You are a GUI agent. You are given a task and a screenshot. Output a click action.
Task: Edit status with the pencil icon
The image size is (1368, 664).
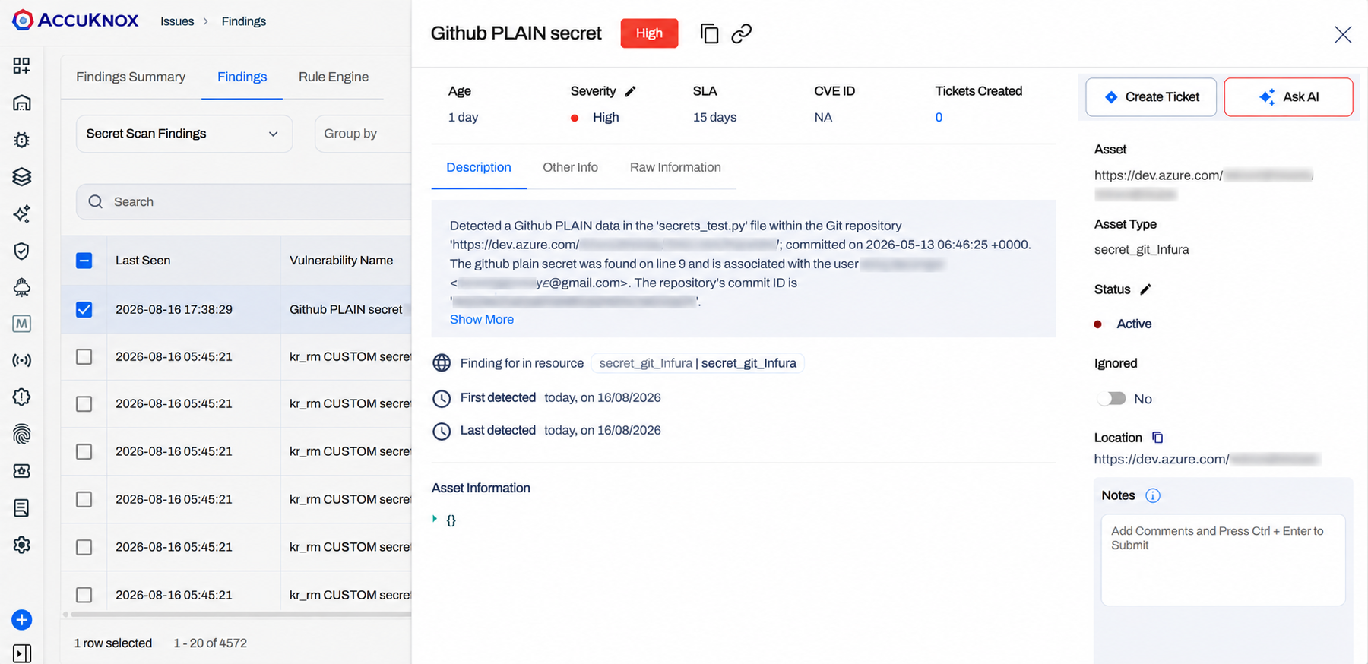[x=1145, y=289]
